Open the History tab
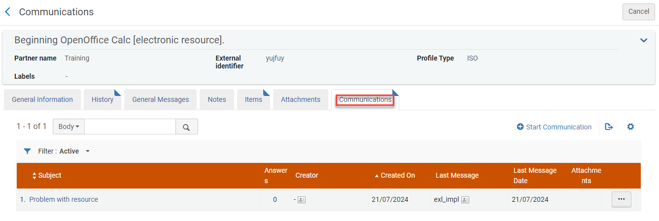The image size is (659, 221). point(103,99)
